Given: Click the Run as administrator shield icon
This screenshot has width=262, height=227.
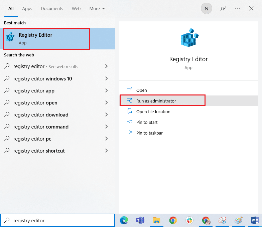Looking at the screenshot, I should (x=130, y=100).
